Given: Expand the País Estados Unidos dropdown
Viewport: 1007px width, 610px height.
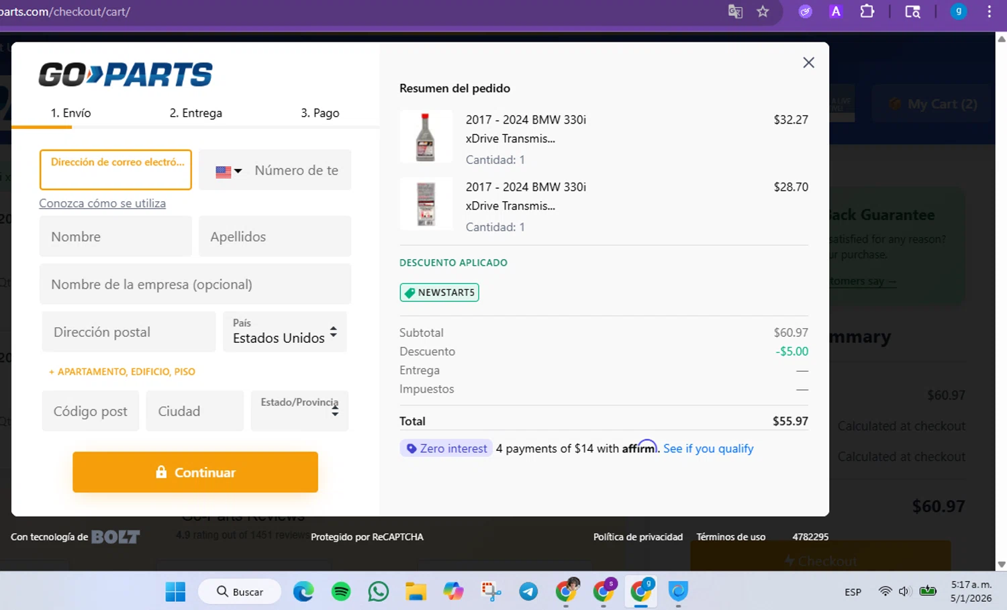Looking at the screenshot, I should point(285,332).
